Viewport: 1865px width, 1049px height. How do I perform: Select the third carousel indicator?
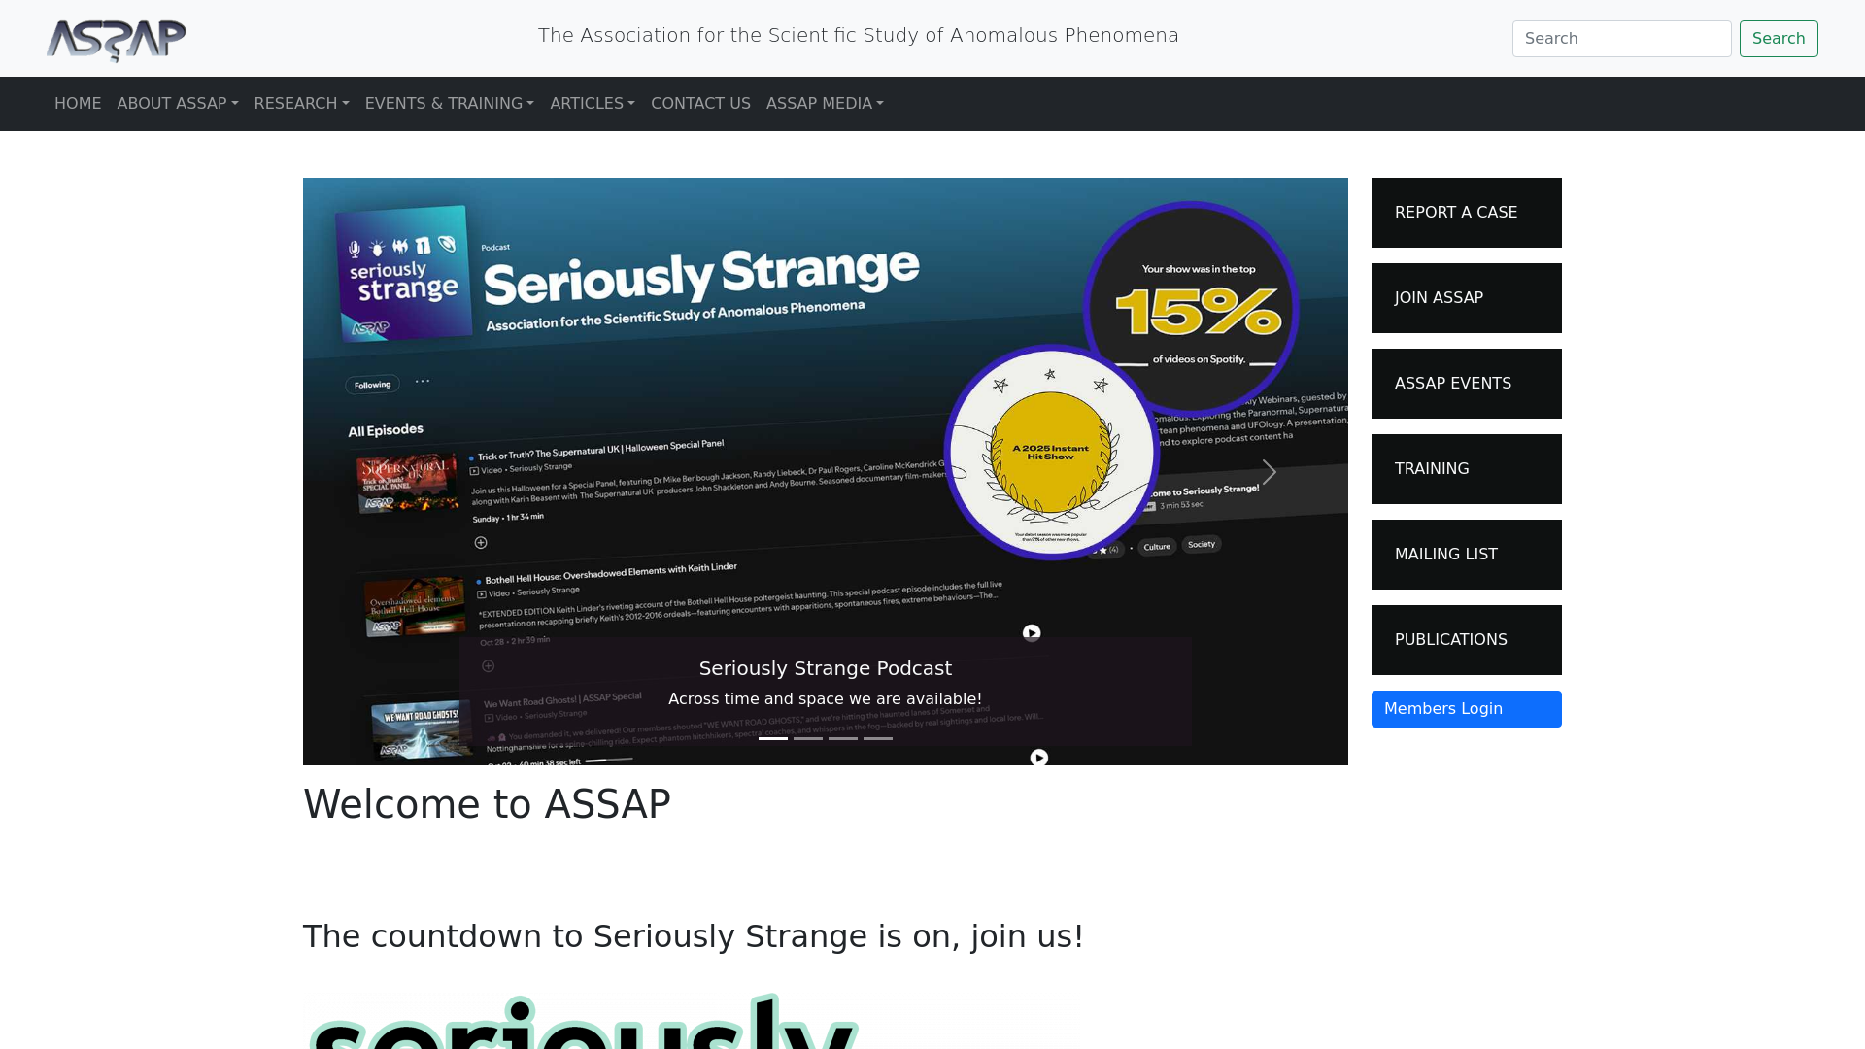pos(843,738)
